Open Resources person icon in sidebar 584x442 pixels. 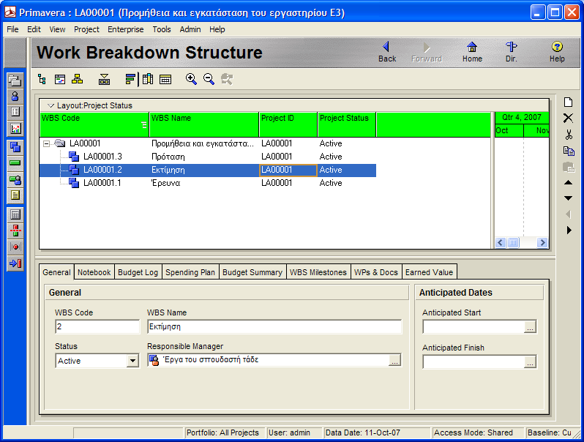[15, 97]
